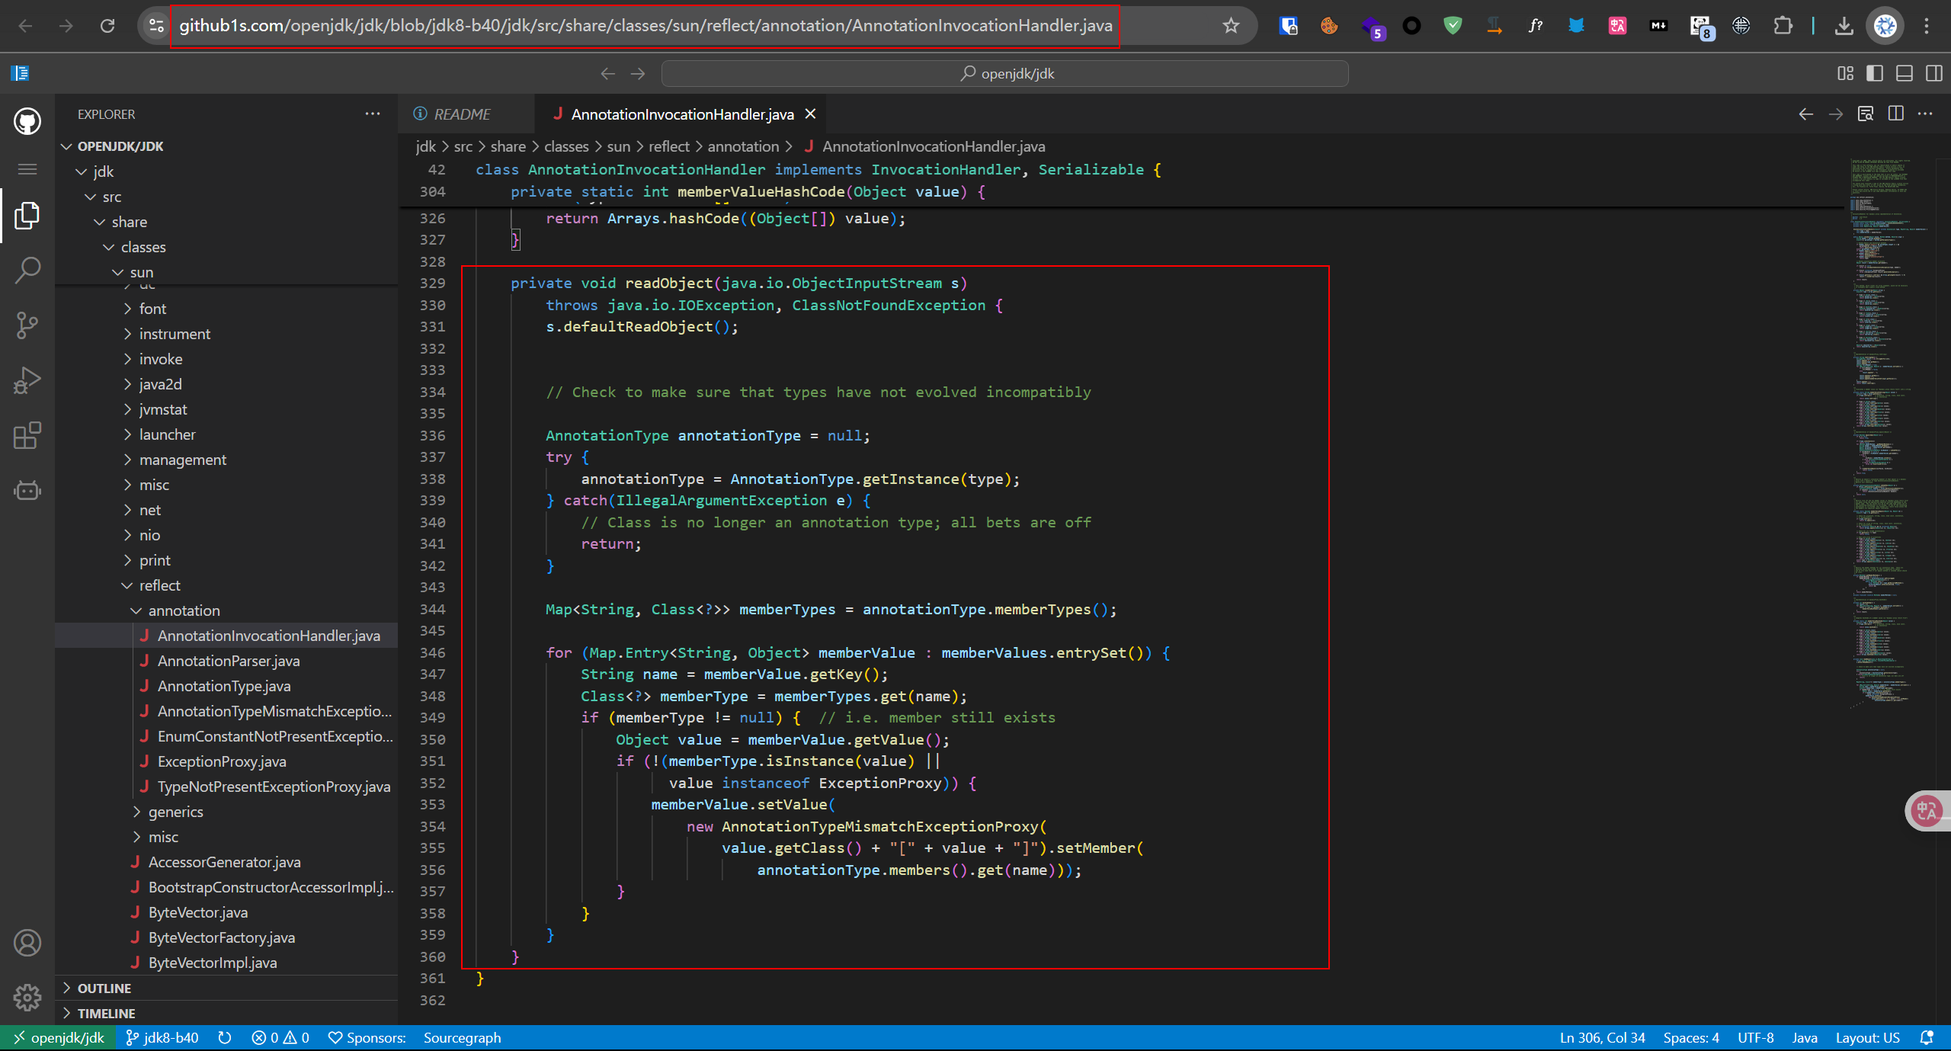Image resolution: width=1951 pixels, height=1051 pixels.
Task: Open the Search view icon
Action: tap(27, 271)
